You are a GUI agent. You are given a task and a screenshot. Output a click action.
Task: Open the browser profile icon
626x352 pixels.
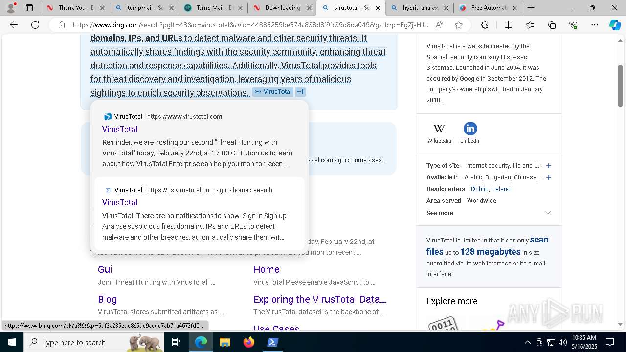point(11,8)
